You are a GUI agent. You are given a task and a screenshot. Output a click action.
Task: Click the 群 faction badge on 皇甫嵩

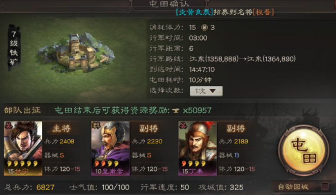pyautogui.click(x=96, y=126)
